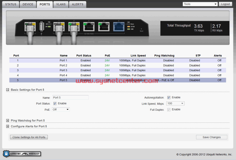Screen dimensions: 236x160
Task: Toggle Autonegotiation Enable checkbox
Action: click(169, 97)
